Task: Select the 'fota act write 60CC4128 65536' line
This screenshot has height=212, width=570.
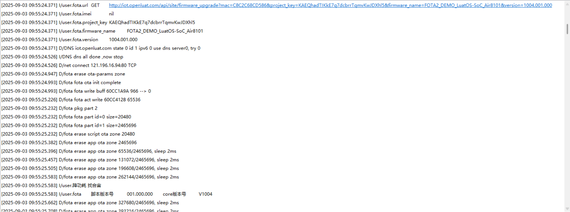Action: point(71,100)
